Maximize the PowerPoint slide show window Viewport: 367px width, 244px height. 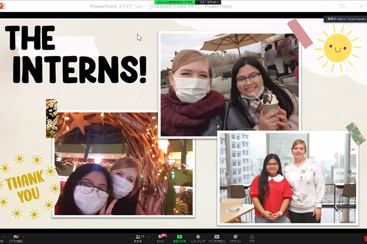[x=342, y=6]
